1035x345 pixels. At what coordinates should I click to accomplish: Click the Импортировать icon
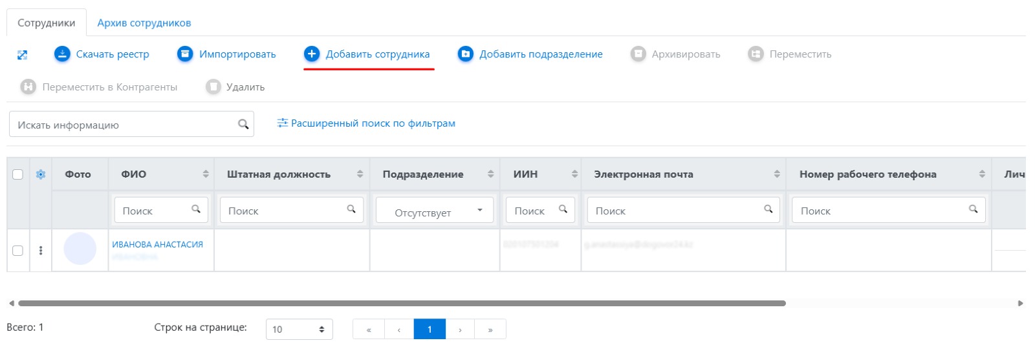185,54
